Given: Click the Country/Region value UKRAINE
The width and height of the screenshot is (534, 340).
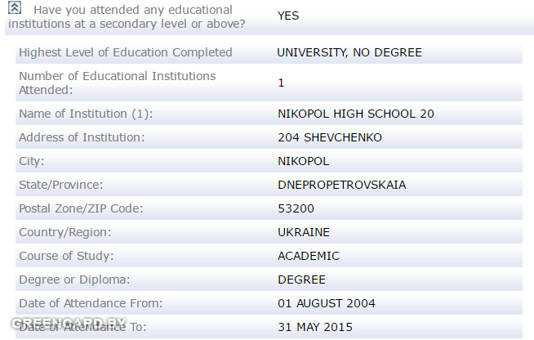Looking at the screenshot, I should coord(304,232).
